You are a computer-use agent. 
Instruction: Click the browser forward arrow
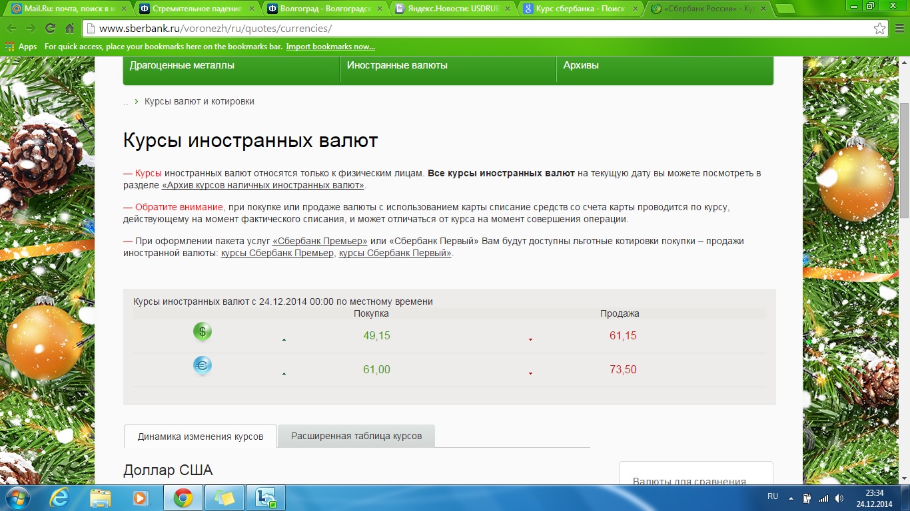pos(31,29)
